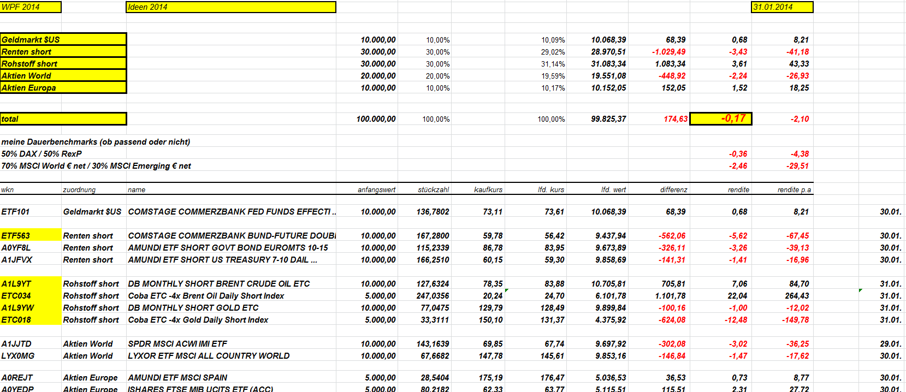Viewport: 906px width, 392px height.
Task: Select the yellow WKN cell 'ETF563'
Action: pos(31,236)
